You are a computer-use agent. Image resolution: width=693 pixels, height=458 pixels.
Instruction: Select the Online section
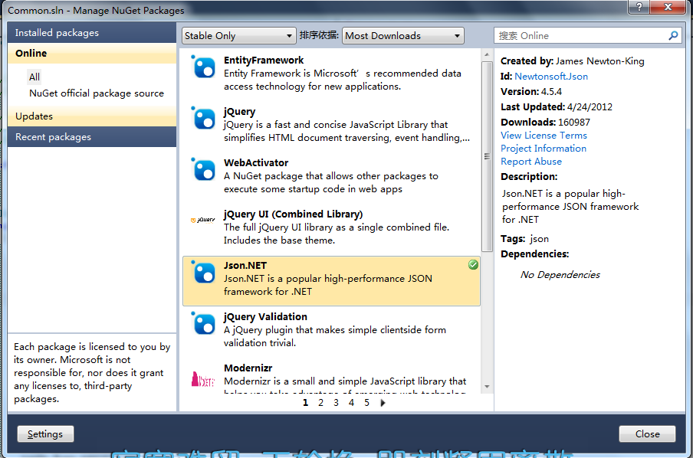pyautogui.click(x=92, y=54)
